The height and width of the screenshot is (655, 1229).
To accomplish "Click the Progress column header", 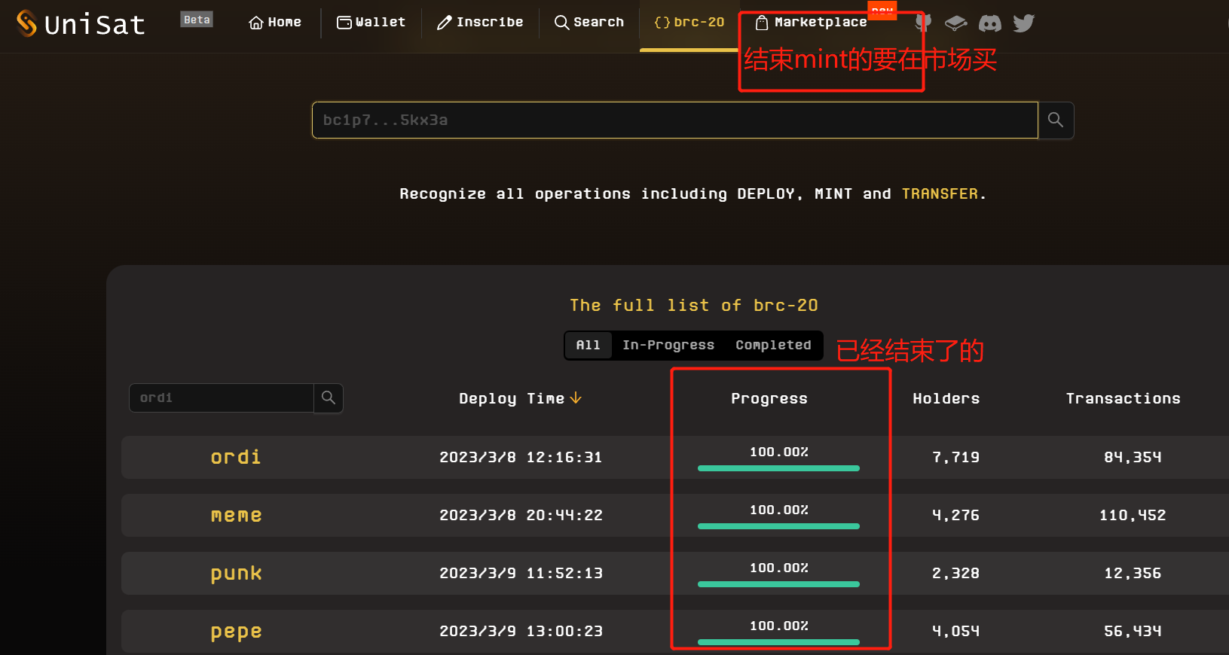I will tap(769, 398).
